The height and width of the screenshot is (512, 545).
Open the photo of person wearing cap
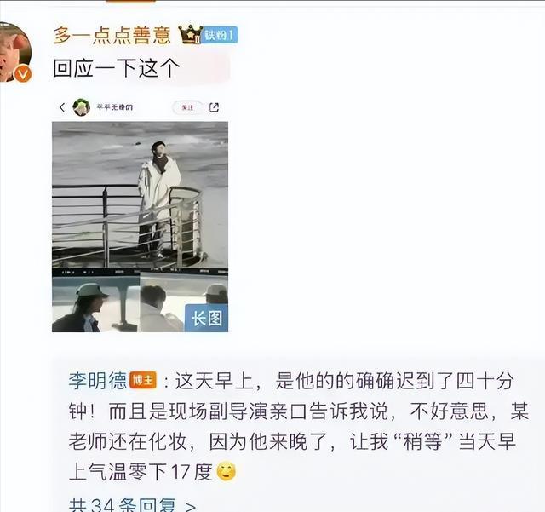pyautogui.click(x=95, y=302)
